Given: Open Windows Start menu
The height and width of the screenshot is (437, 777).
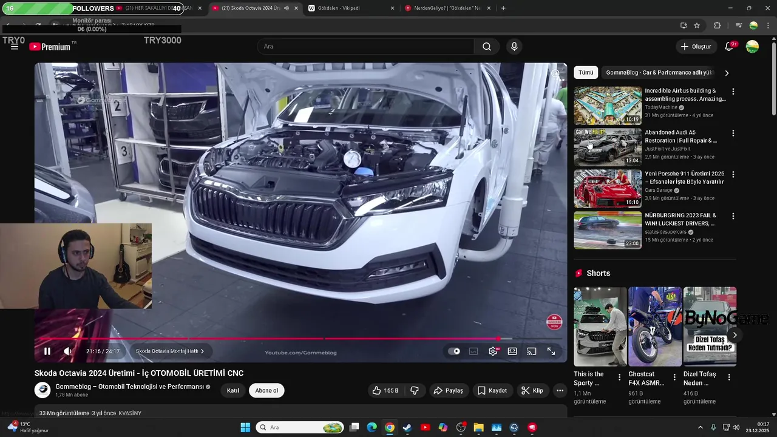Looking at the screenshot, I should [x=245, y=428].
